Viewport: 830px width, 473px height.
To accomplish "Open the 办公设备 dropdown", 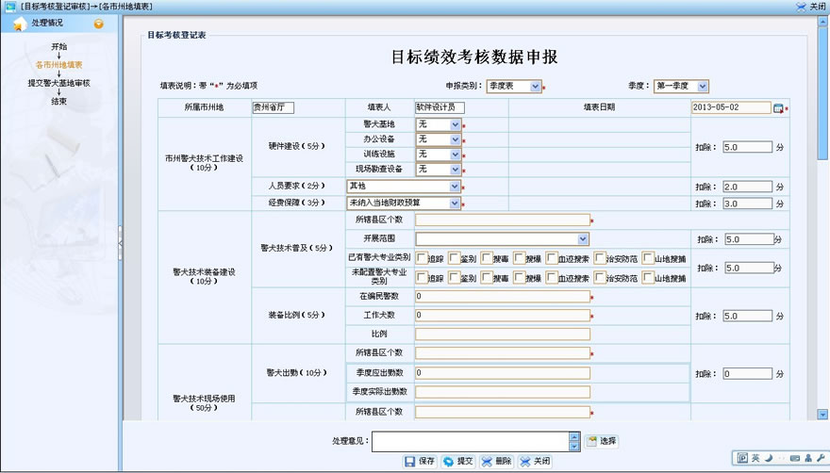I will [439, 139].
